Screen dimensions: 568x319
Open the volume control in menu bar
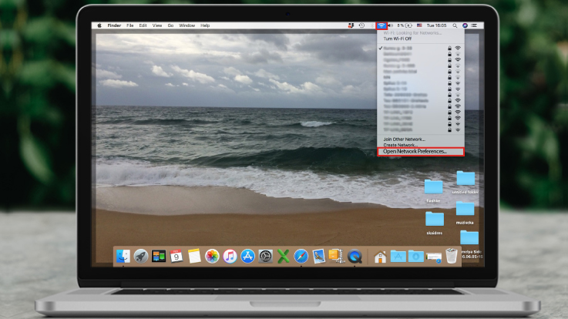(392, 25)
